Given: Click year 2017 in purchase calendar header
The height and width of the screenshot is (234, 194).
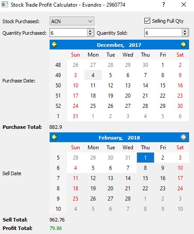Looking at the screenshot, I should (135, 45).
